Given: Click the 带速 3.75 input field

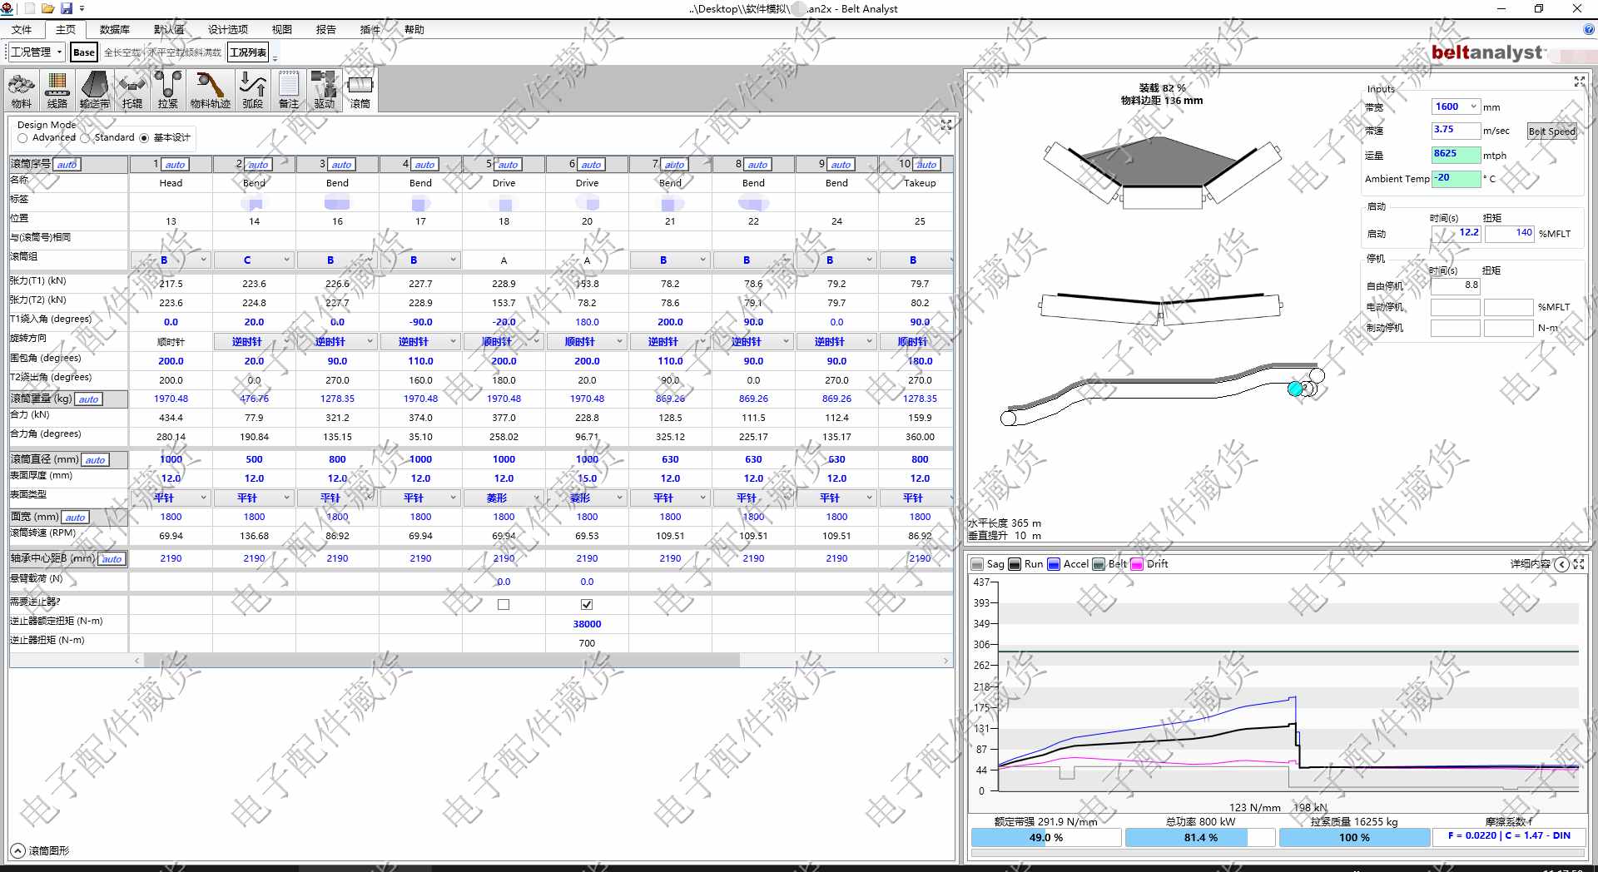Looking at the screenshot, I should coord(1456,131).
